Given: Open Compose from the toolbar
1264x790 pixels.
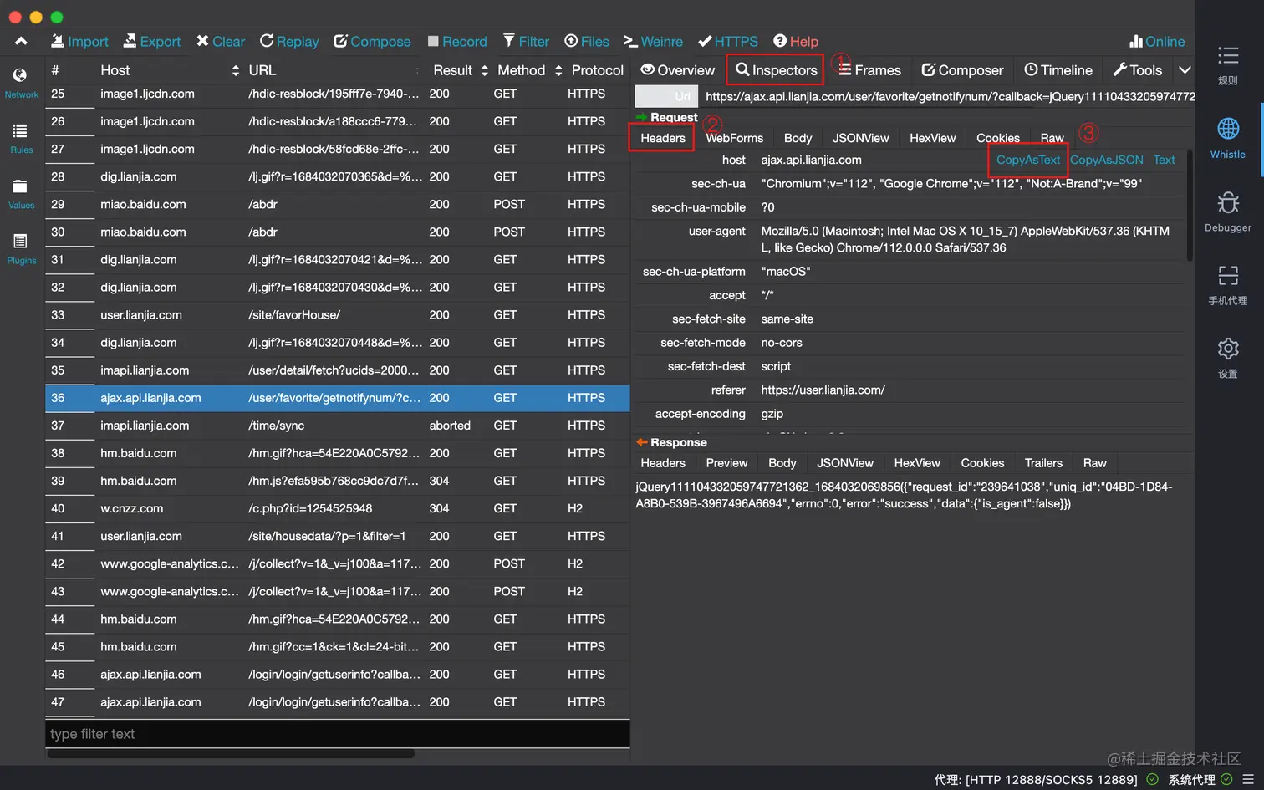Looking at the screenshot, I should (x=372, y=41).
